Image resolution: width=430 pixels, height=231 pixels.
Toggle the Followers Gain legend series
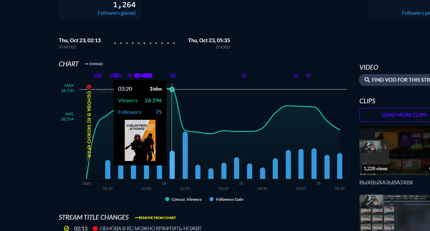226,199
